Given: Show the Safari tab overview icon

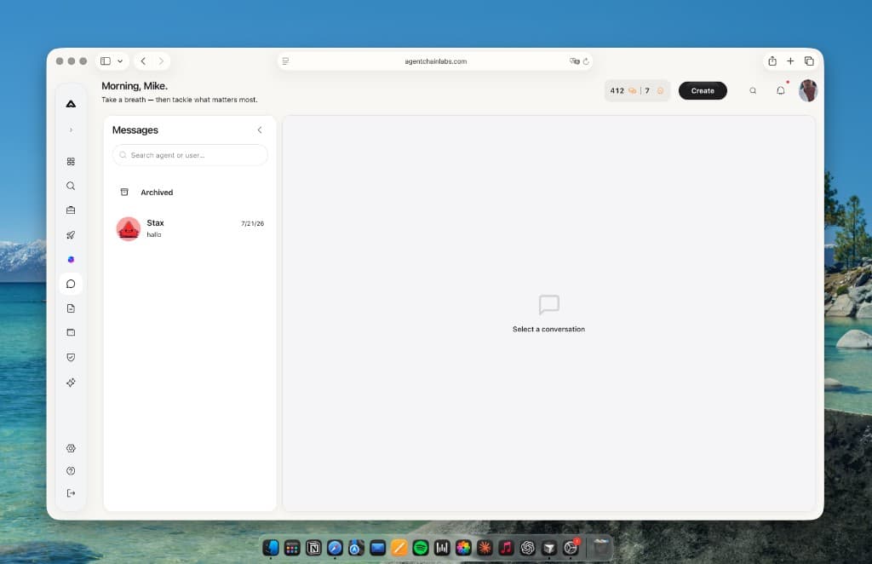Looking at the screenshot, I should (809, 61).
